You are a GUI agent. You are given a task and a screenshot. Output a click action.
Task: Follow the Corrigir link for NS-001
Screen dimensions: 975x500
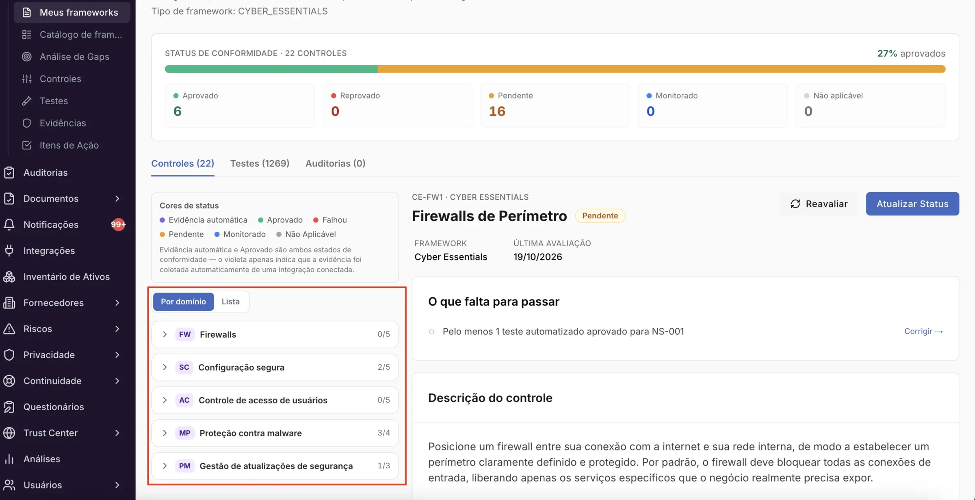pos(923,332)
